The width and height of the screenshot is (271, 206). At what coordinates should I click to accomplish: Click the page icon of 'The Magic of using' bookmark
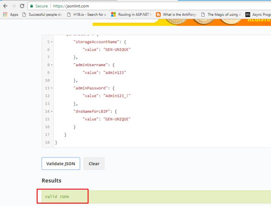tap(203, 15)
